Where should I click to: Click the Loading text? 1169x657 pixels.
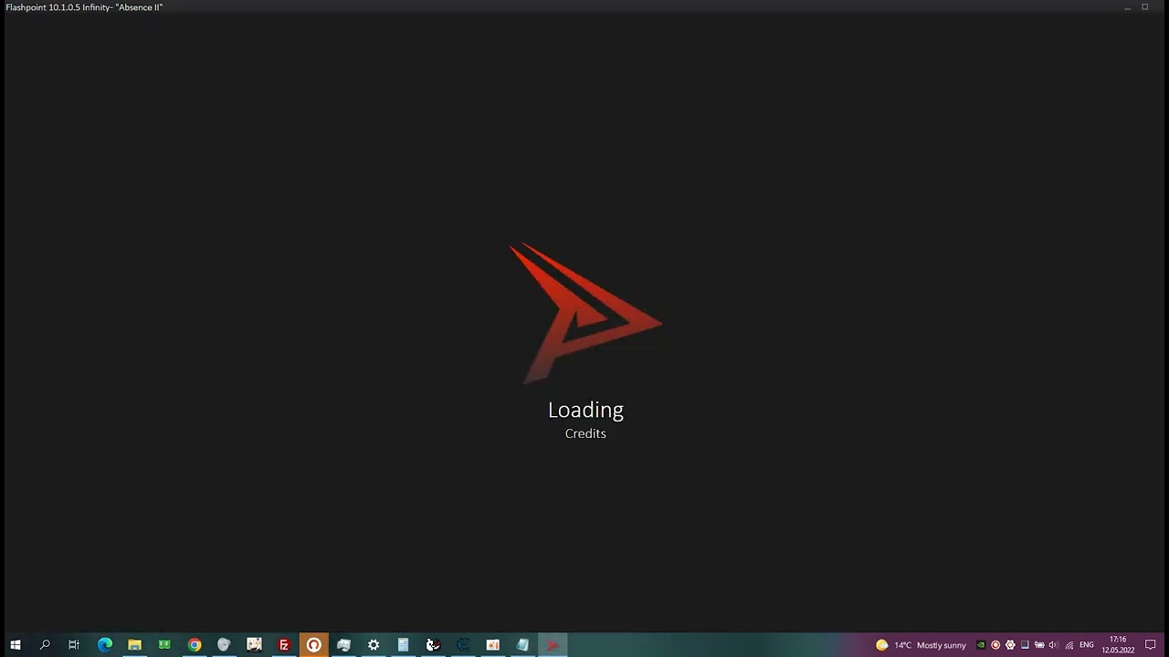585,410
